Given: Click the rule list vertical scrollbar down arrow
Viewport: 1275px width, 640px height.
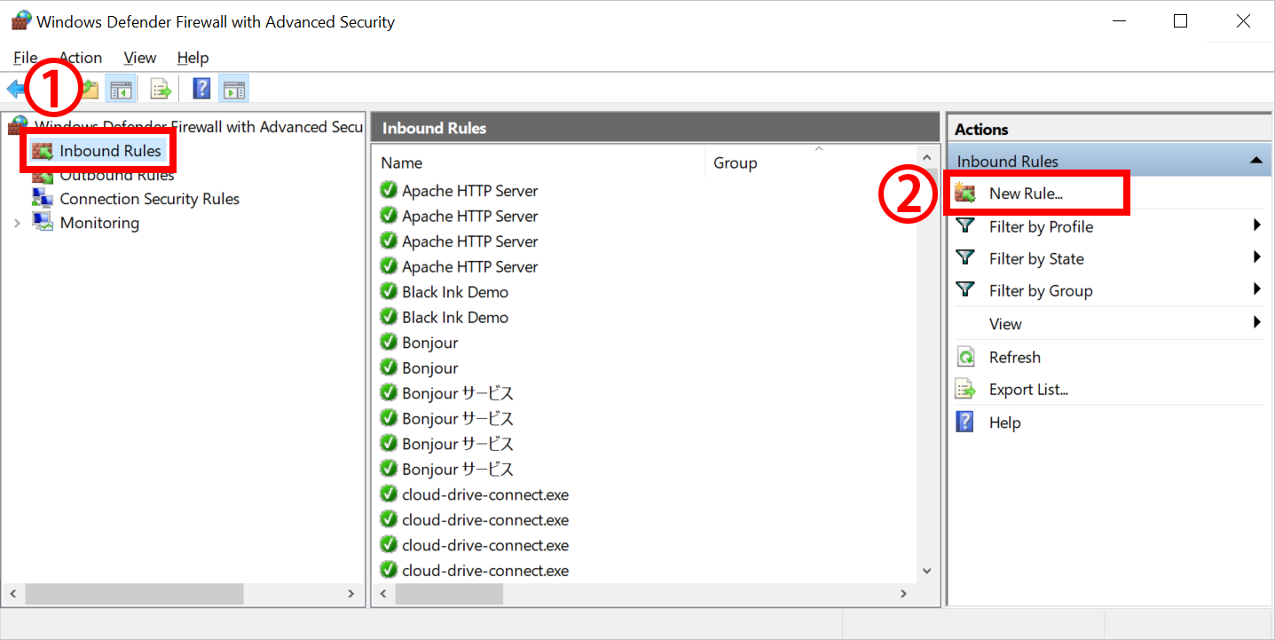Looking at the screenshot, I should tap(927, 571).
